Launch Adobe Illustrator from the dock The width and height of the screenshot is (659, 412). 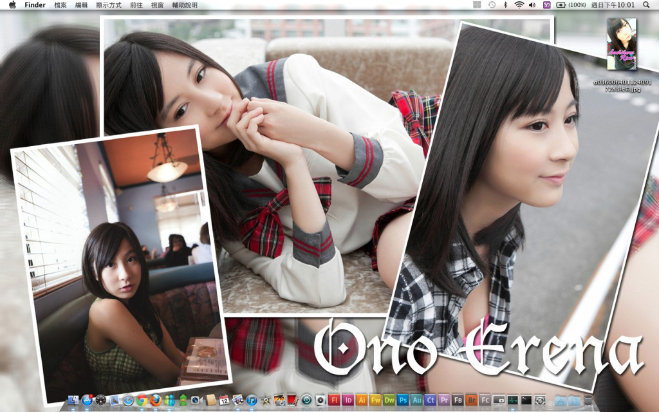pyautogui.click(x=362, y=400)
